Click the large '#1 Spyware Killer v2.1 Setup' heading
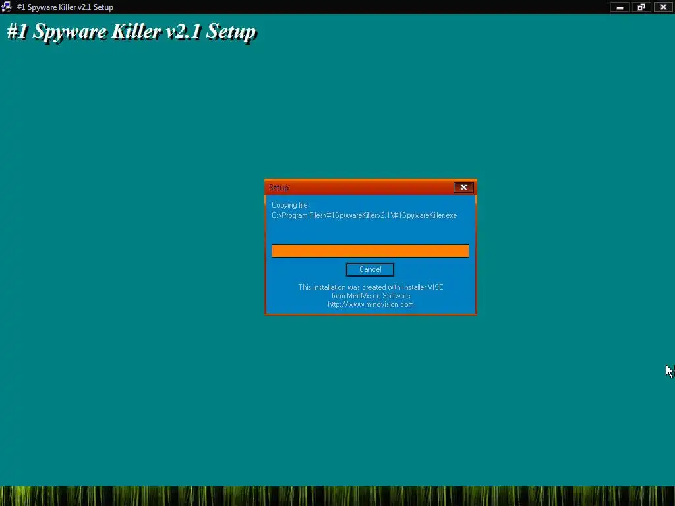675x506 pixels. pyautogui.click(x=132, y=32)
